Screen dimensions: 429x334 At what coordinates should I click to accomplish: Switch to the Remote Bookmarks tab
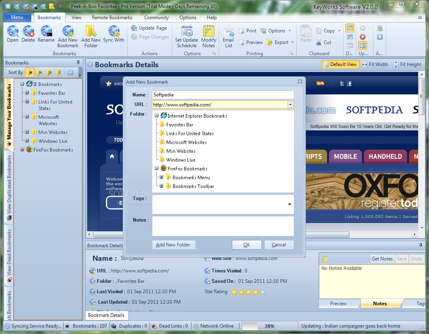pyautogui.click(x=112, y=18)
